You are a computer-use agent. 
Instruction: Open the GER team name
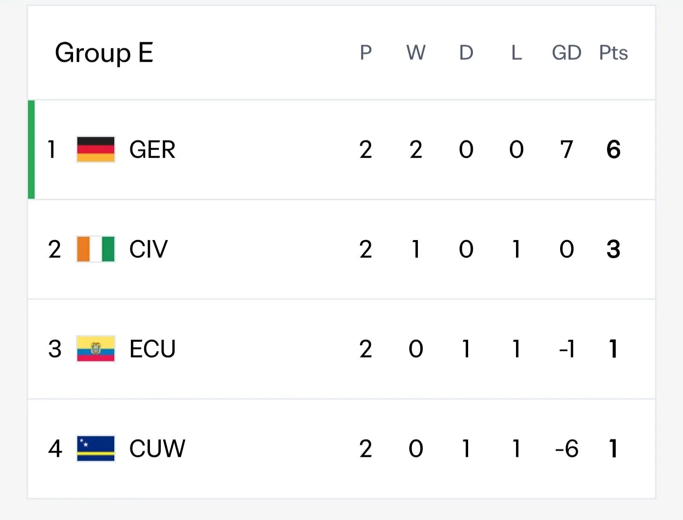[x=152, y=150]
